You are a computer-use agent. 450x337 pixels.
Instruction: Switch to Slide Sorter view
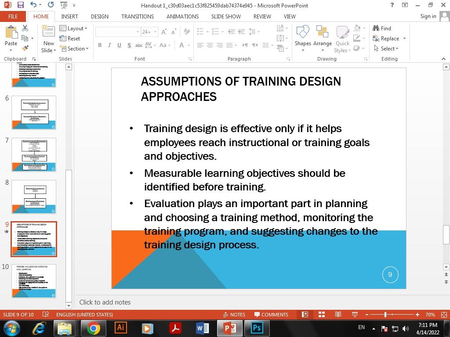pyautogui.click(x=322, y=314)
